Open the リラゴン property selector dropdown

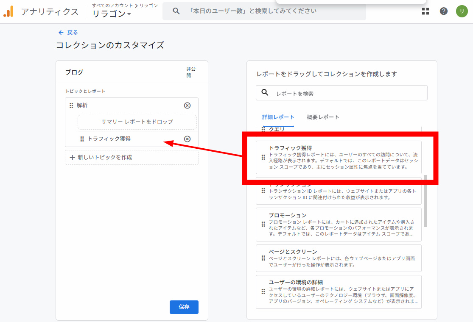[x=112, y=14]
